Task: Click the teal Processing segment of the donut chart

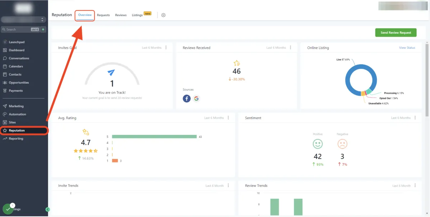Action: 369,91
